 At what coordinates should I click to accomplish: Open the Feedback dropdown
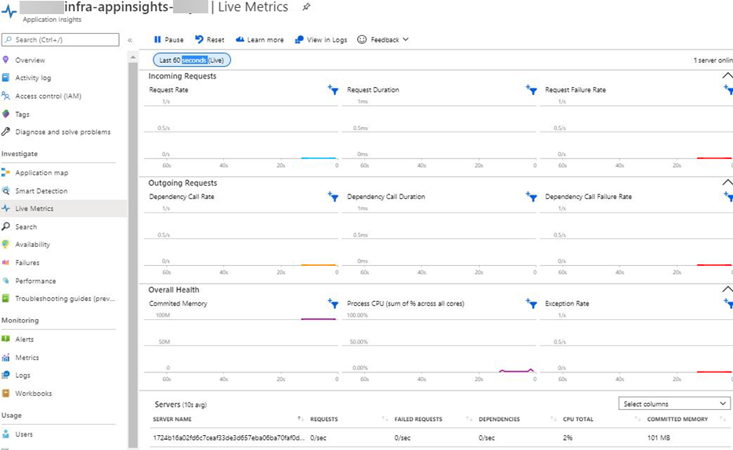tap(383, 40)
